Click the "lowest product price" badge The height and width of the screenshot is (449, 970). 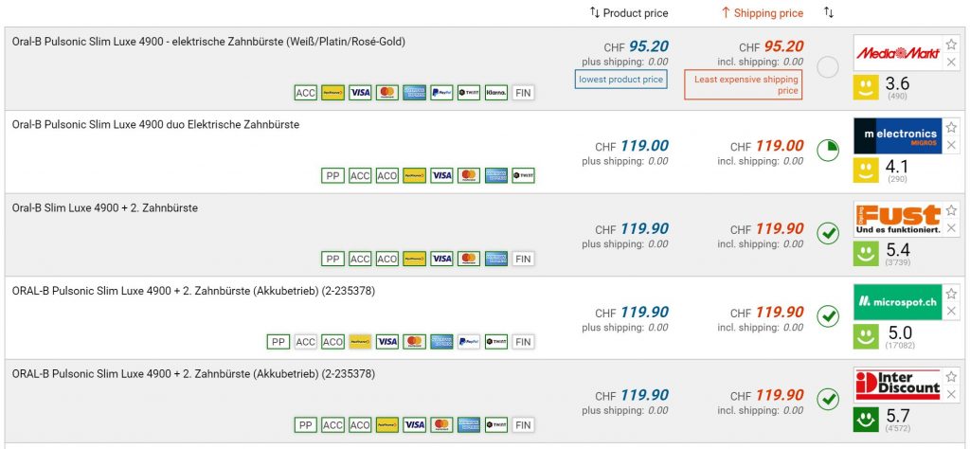(x=620, y=80)
